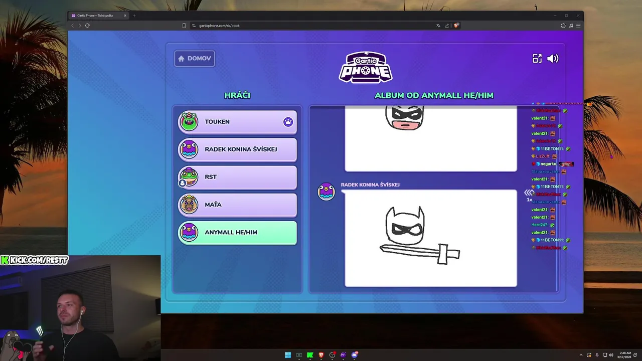Image resolution: width=642 pixels, height=361 pixels.
Task: Click the bookmark icon in the address bar
Action: pyautogui.click(x=184, y=26)
